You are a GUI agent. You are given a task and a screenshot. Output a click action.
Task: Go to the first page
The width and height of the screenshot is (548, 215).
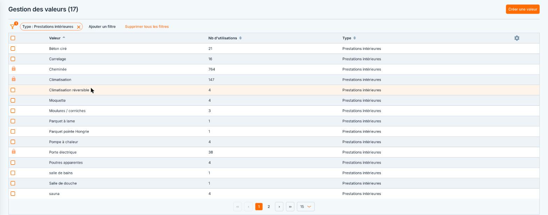click(x=237, y=207)
